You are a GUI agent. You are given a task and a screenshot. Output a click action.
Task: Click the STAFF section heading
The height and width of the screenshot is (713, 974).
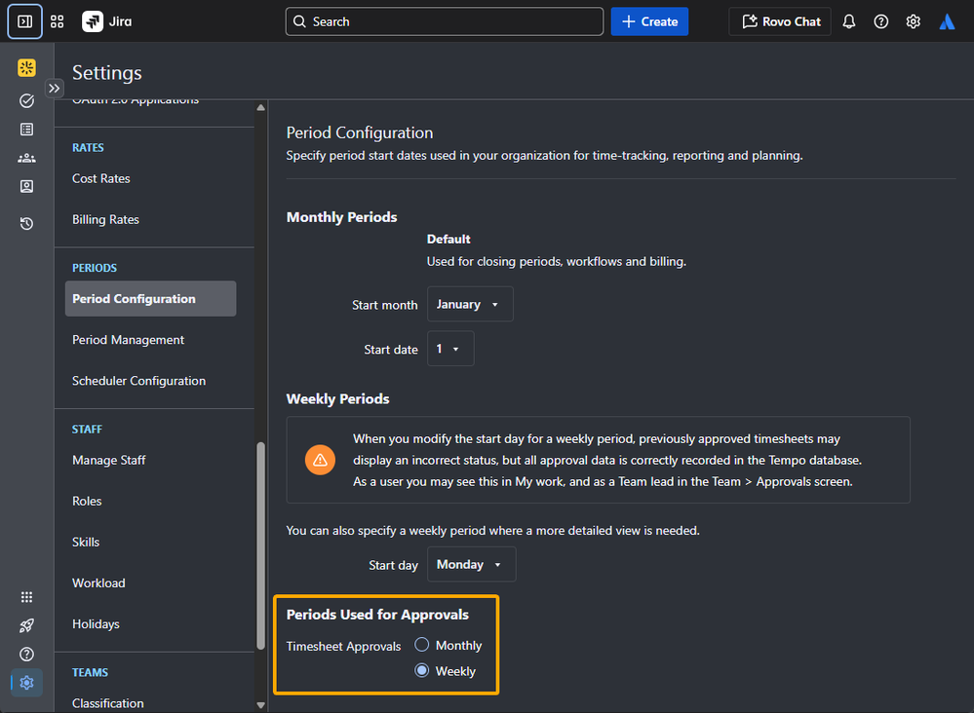(x=87, y=430)
